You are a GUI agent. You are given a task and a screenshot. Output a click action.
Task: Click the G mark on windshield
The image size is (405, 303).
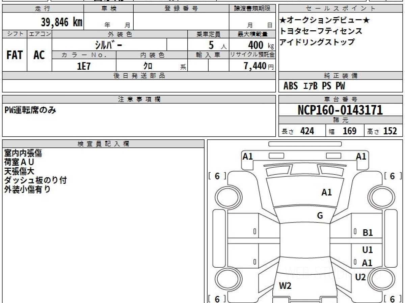coord(320,216)
